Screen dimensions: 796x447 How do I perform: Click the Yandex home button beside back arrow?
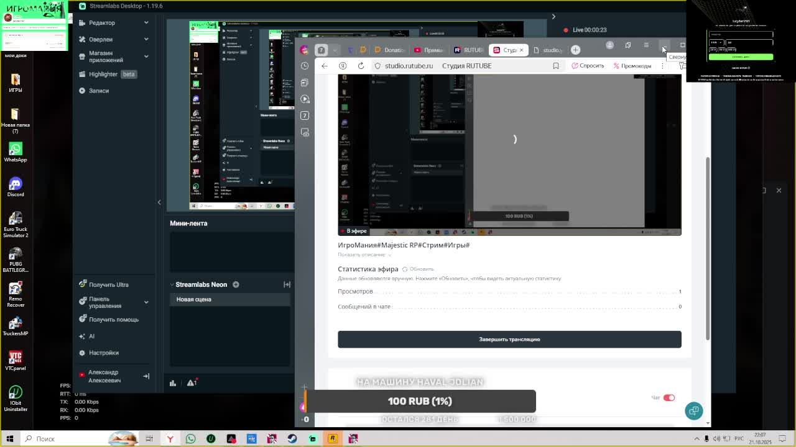coord(343,66)
